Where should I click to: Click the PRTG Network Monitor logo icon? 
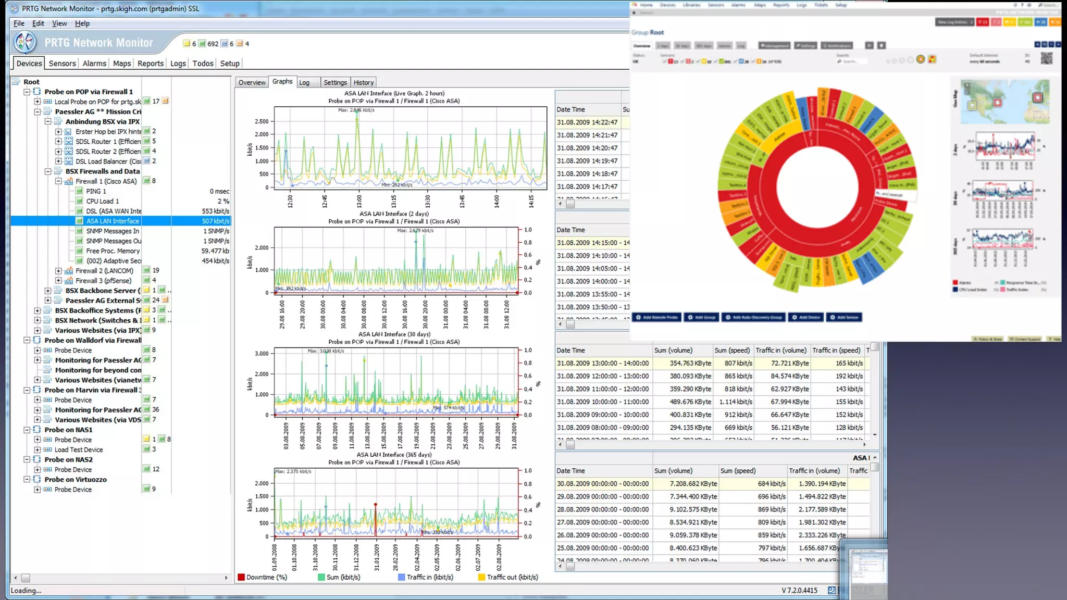click(25, 43)
